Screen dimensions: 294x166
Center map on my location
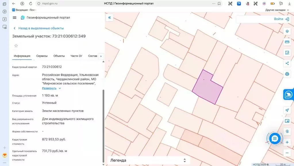coord(287,110)
